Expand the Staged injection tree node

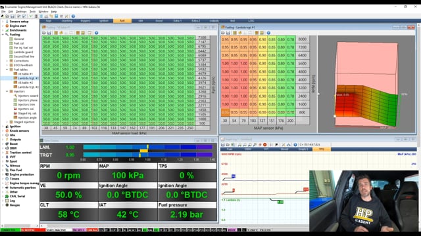pyautogui.click(x=7, y=122)
